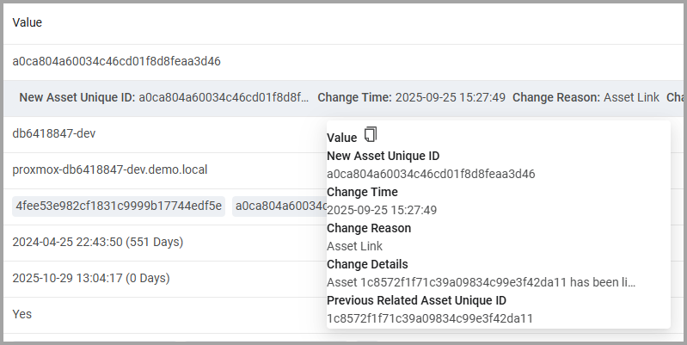Screen dimensions: 687x345
Task: Click the popup Change Reason label
Action: (x=369, y=228)
